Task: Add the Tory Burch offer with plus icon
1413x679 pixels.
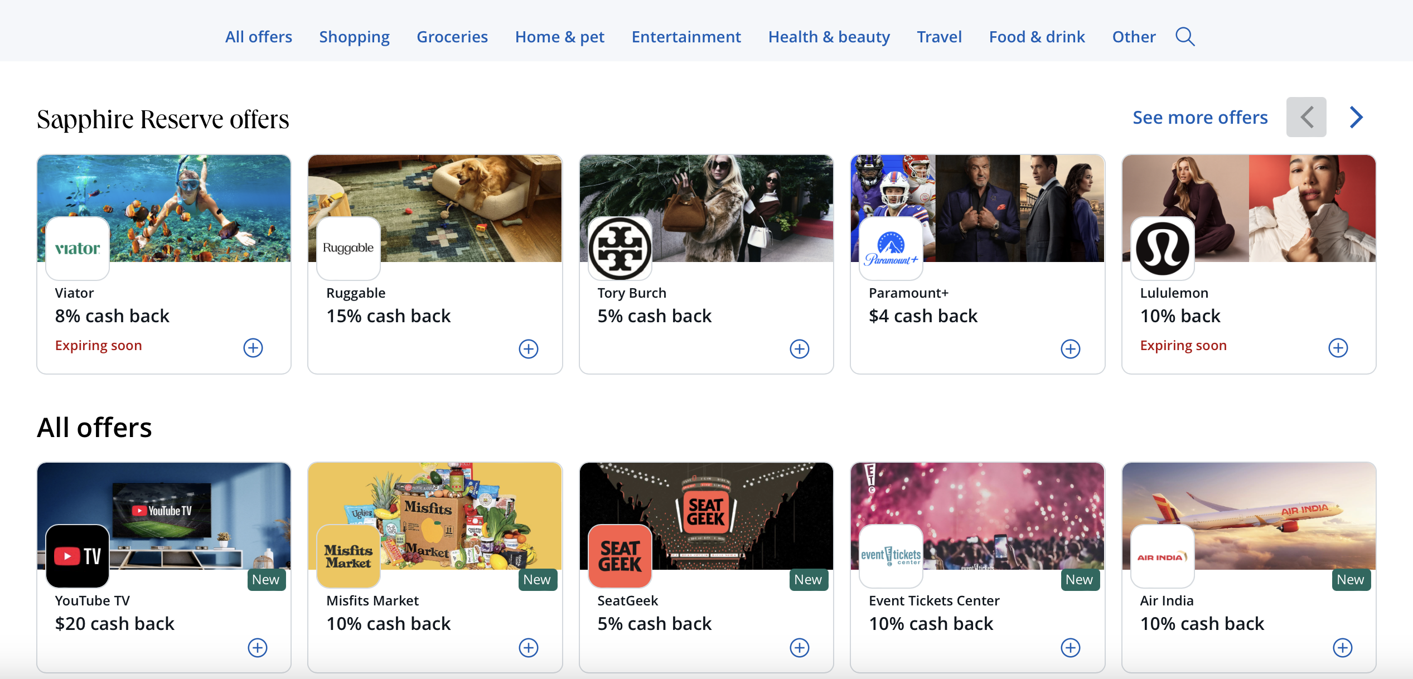Action: [800, 349]
